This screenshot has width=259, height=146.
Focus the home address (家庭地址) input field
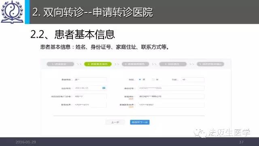click(171, 97)
